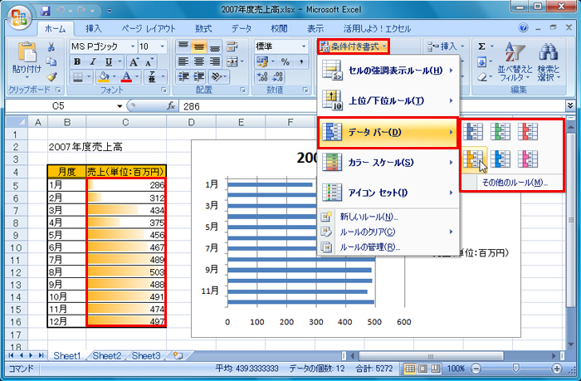Align text left
The height and width of the screenshot is (381, 581).
tap(183, 62)
